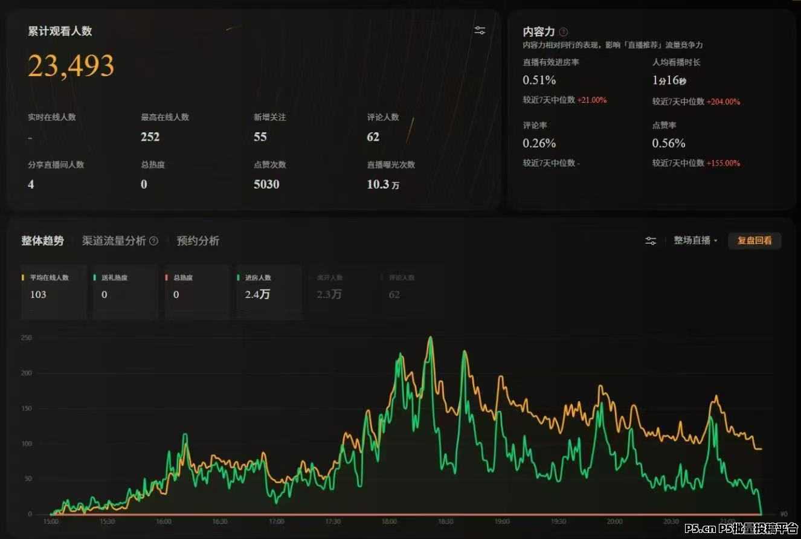This screenshot has width=801, height=539.
Task: Open chart filter settings icon near 整场直播
Action: (x=651, y=240)
